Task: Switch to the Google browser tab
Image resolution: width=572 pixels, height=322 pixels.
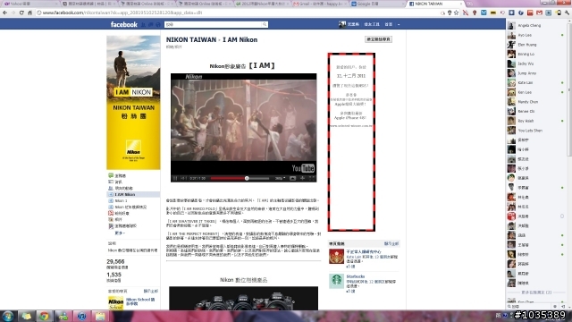Action: pyautogui.click(x=378, y=4)
